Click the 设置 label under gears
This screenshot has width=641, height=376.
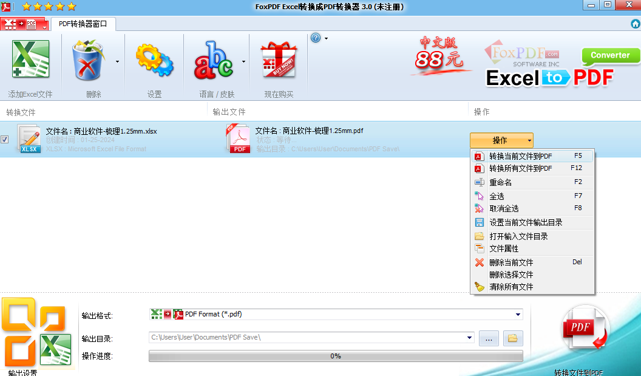(155, 95)
